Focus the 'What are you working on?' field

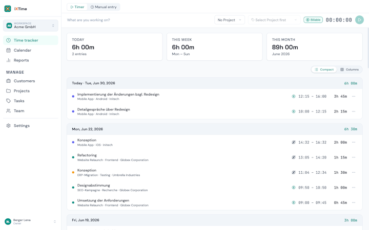(139, 20)
